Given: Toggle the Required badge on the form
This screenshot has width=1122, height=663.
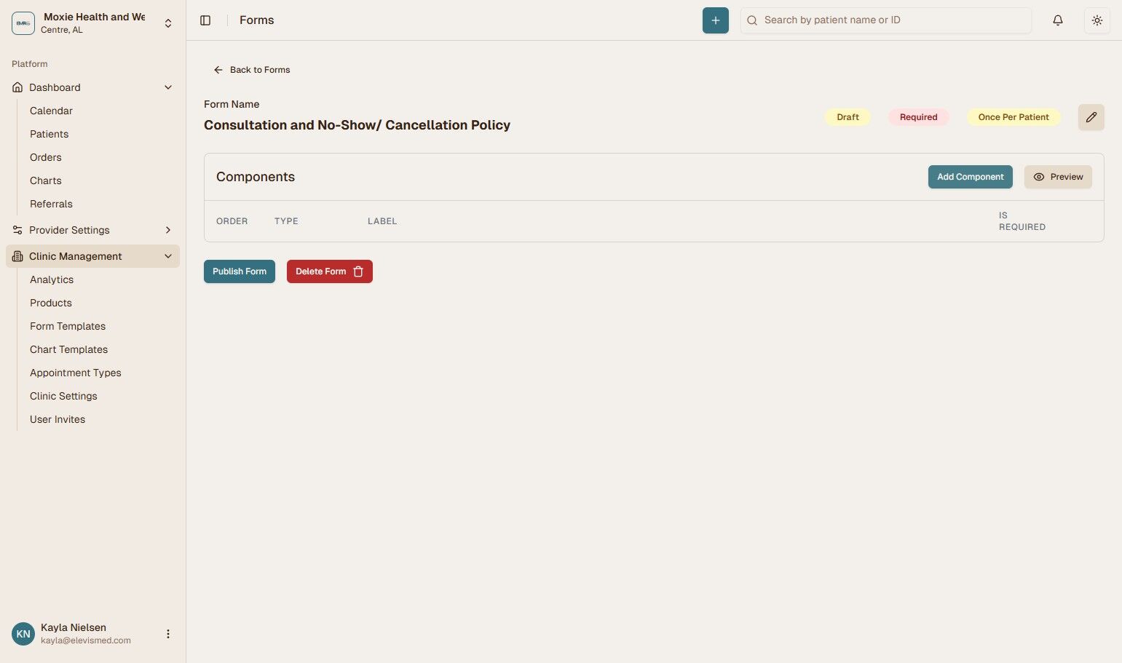Looking at the screenshot, I should pos(917,116).
